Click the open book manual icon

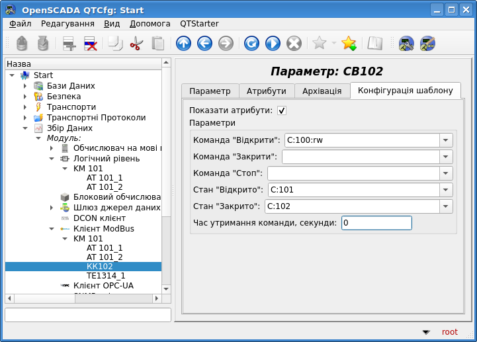[375, 44]
